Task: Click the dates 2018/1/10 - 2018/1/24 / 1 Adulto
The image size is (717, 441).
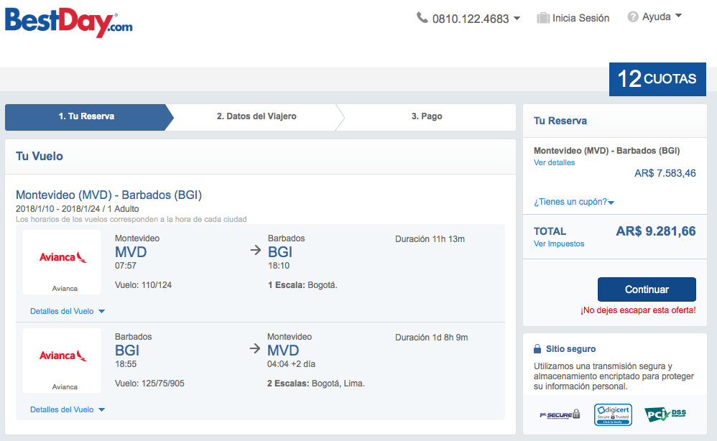Action: click(x=78, y=209)
